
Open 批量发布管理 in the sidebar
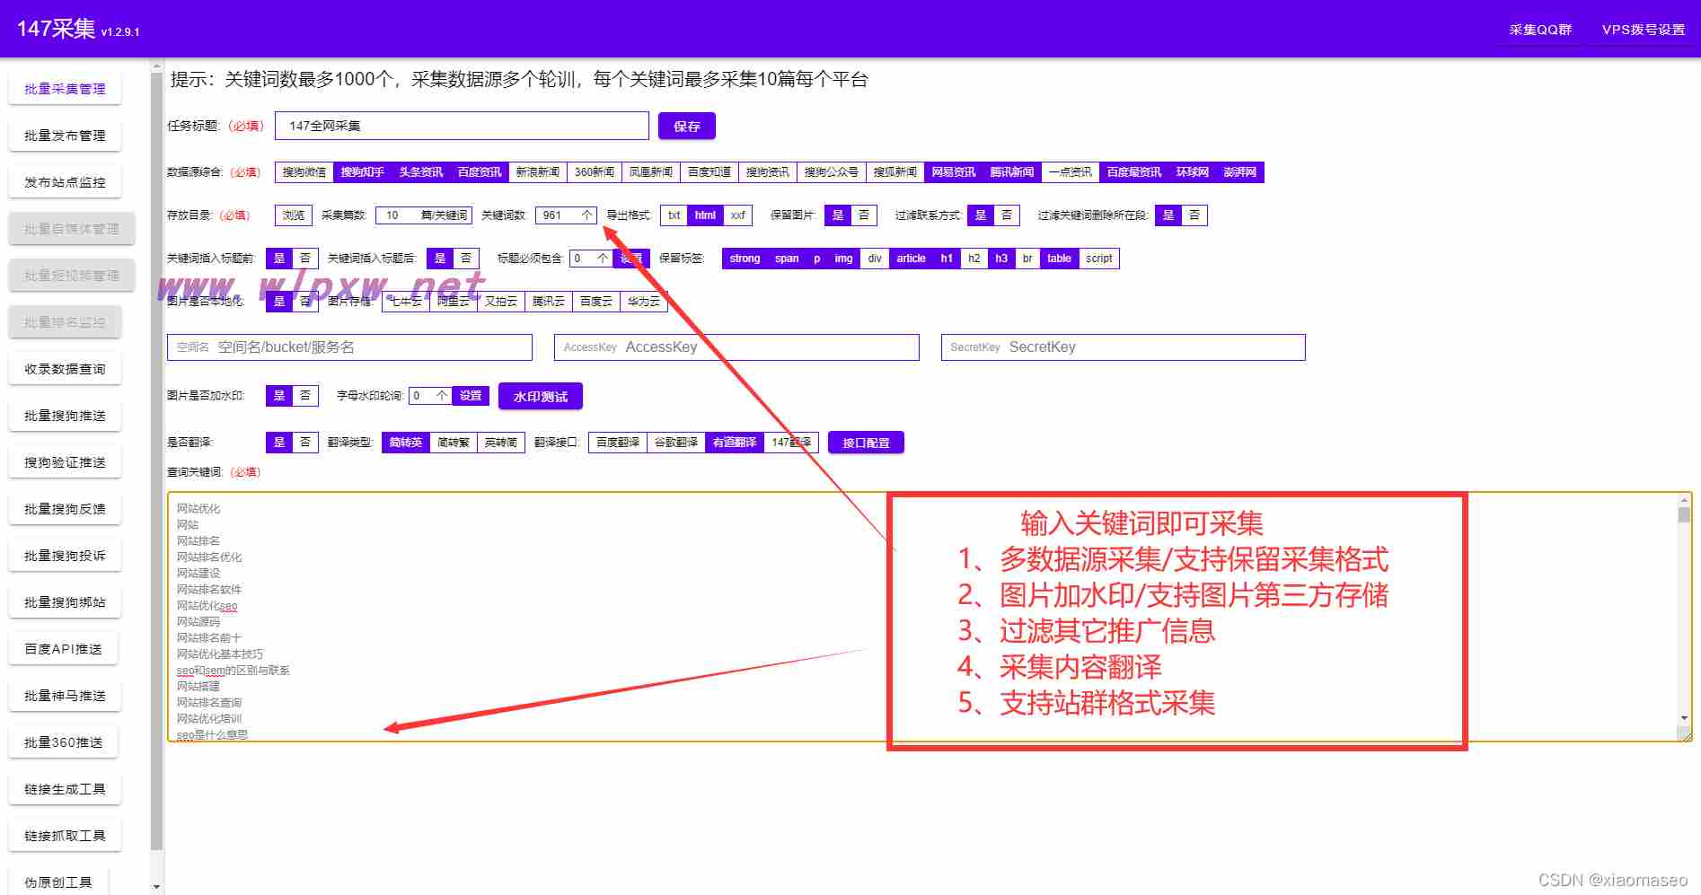tap(65, 136)
